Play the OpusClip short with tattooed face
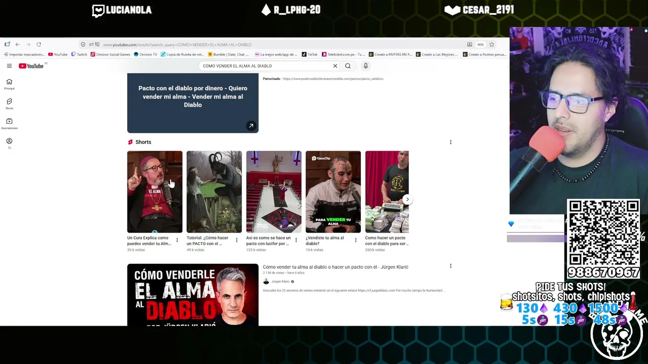 pos(333,192)
